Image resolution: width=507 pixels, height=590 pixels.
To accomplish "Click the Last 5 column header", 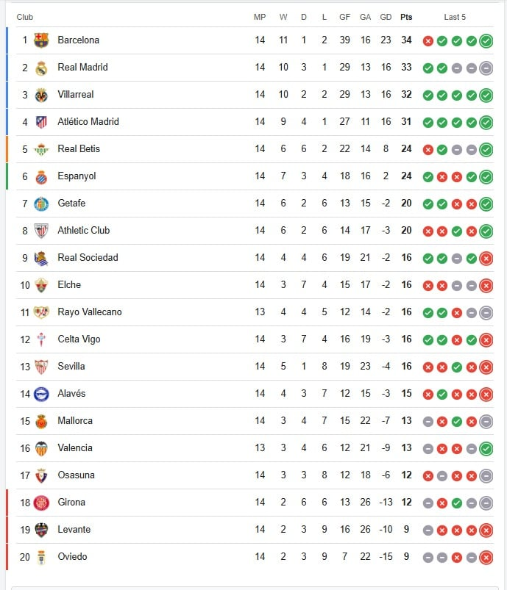I will coord(455,17).
